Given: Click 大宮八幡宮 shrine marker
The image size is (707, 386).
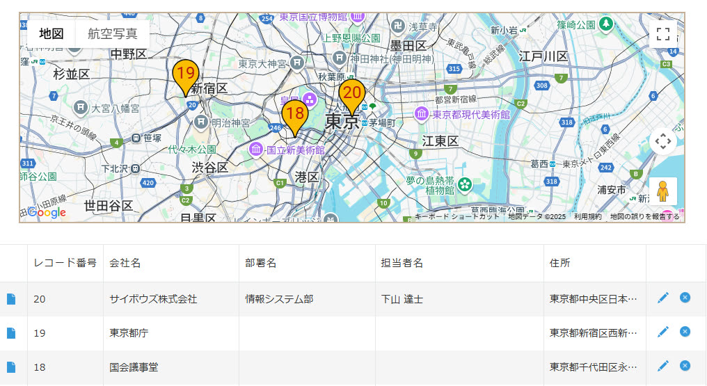Looking at the screenshot, I should tap(80, 107).
